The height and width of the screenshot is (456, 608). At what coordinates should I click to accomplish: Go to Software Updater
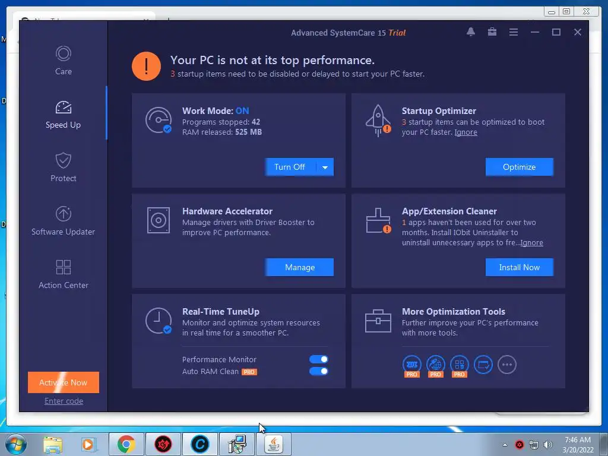tap(63, 221)
